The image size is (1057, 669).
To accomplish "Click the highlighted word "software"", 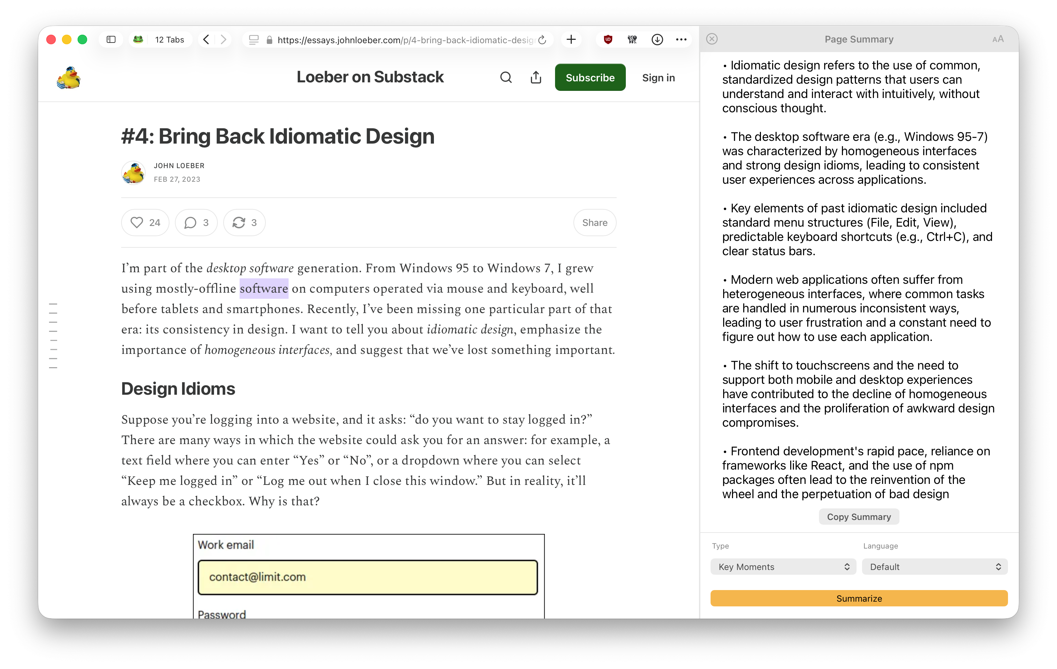I will pos(264,289).
